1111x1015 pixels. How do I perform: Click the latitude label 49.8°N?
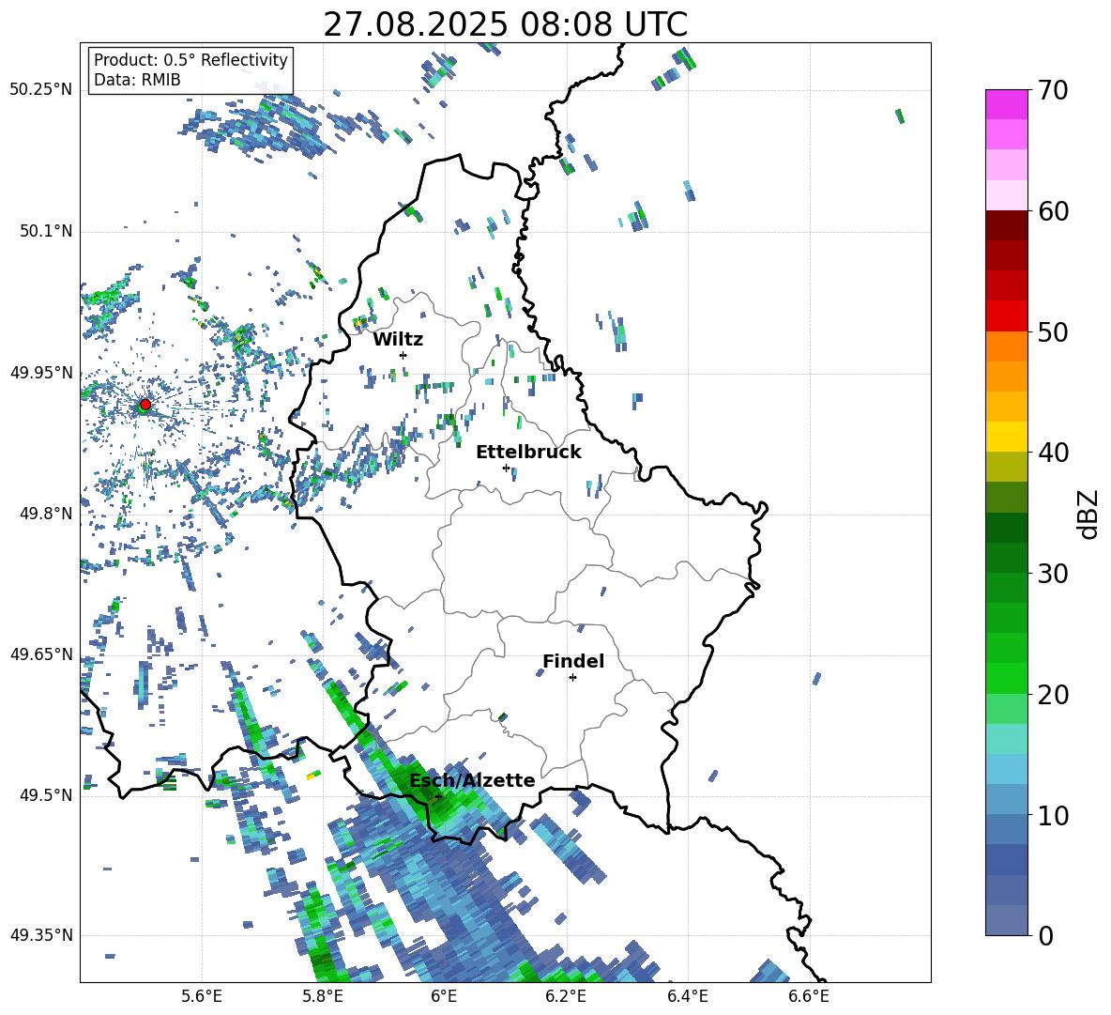[x=46, y=514]
